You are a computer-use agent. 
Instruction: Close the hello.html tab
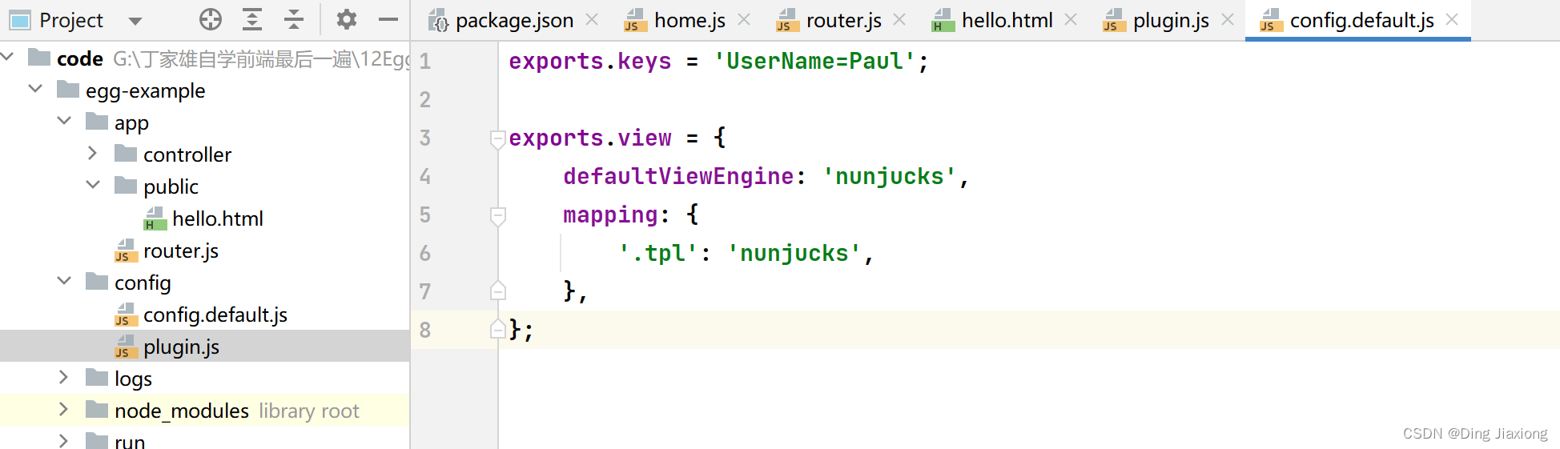click(1071, 19)
